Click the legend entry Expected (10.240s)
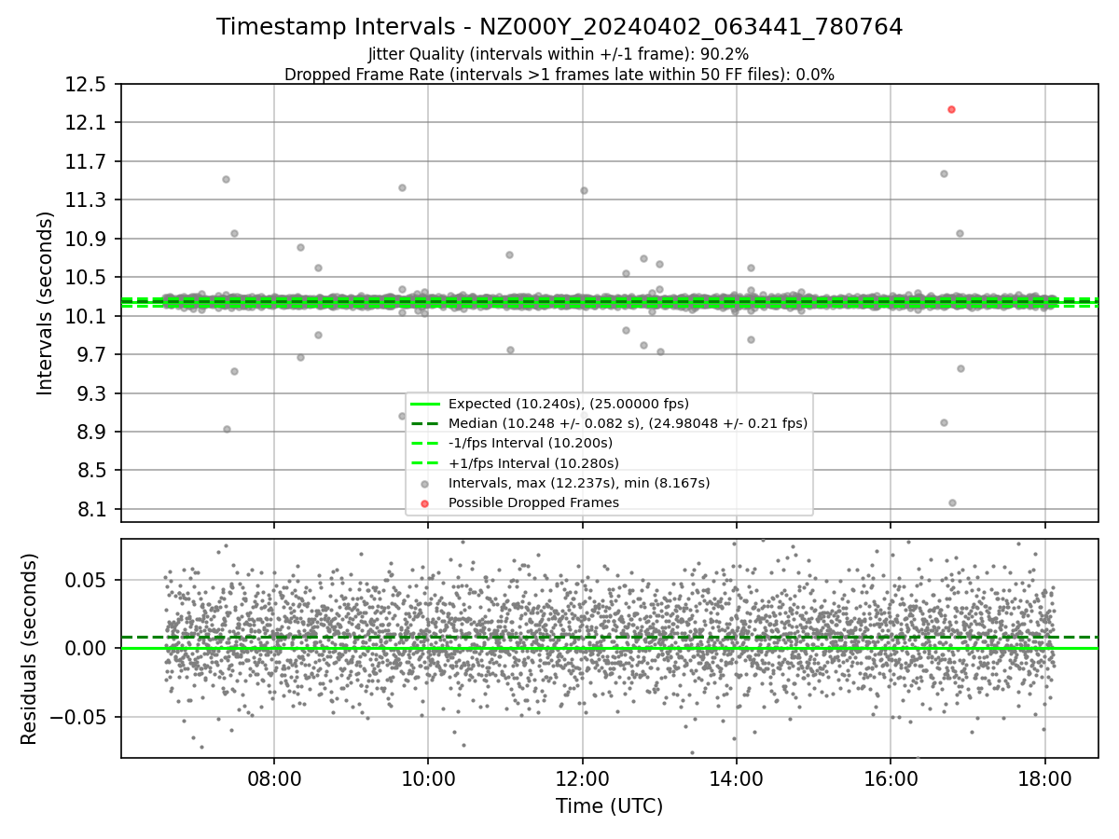Screen dimensions: 1119x839 point(568,404)
